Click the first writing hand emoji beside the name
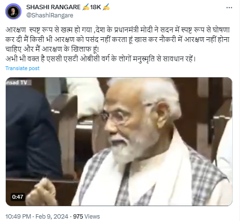Screen dimensions: 240x221 click(86, 7)
